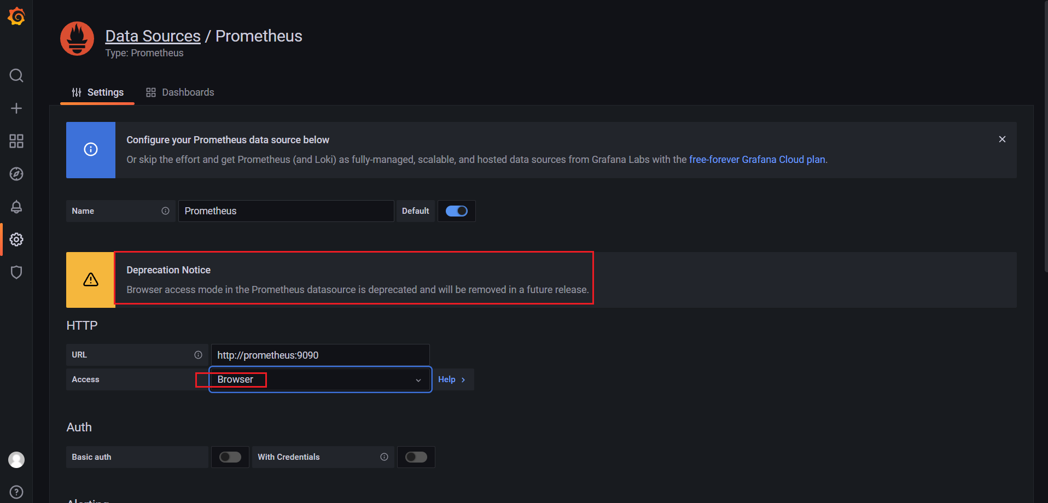Viewport: 1048px width, 503px height.
Task: Click the 'Deprecation Notice' heading text
Action: (168, 270)
